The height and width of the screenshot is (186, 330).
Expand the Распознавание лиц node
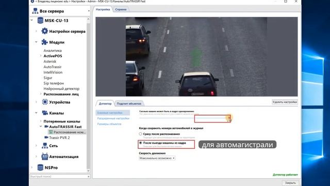[41, 94]
